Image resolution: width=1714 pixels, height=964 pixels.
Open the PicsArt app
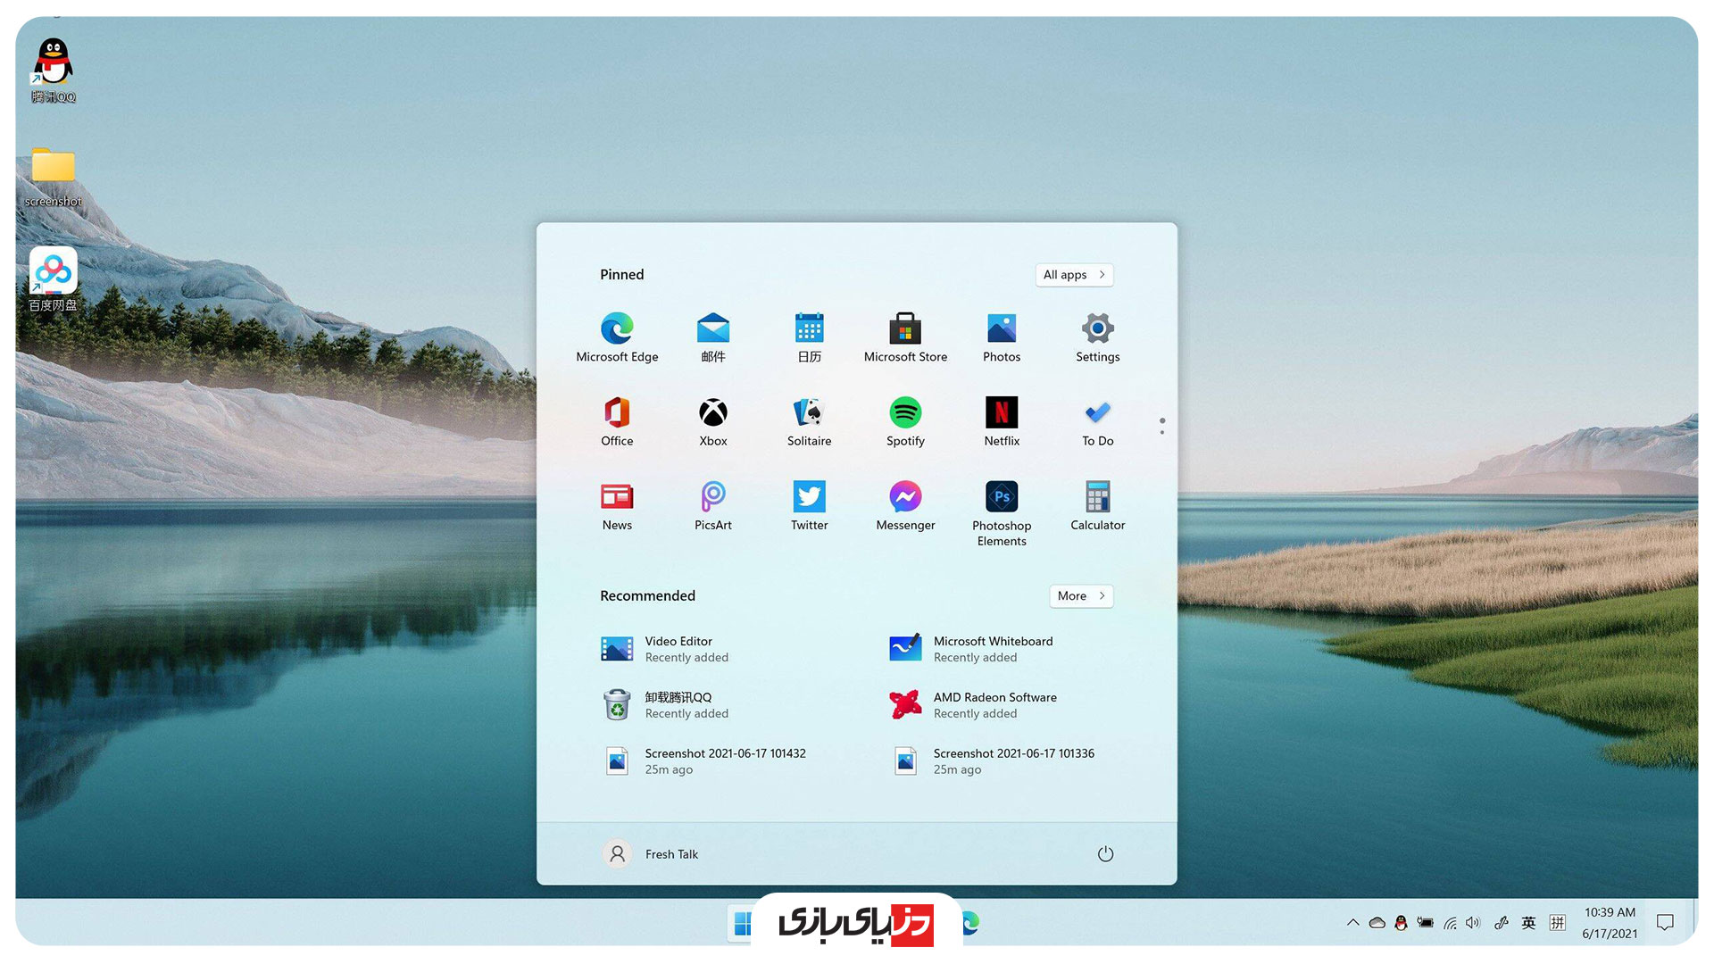point(712,506)
